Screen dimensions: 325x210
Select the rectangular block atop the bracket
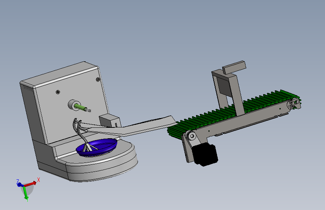click(234, 67)
